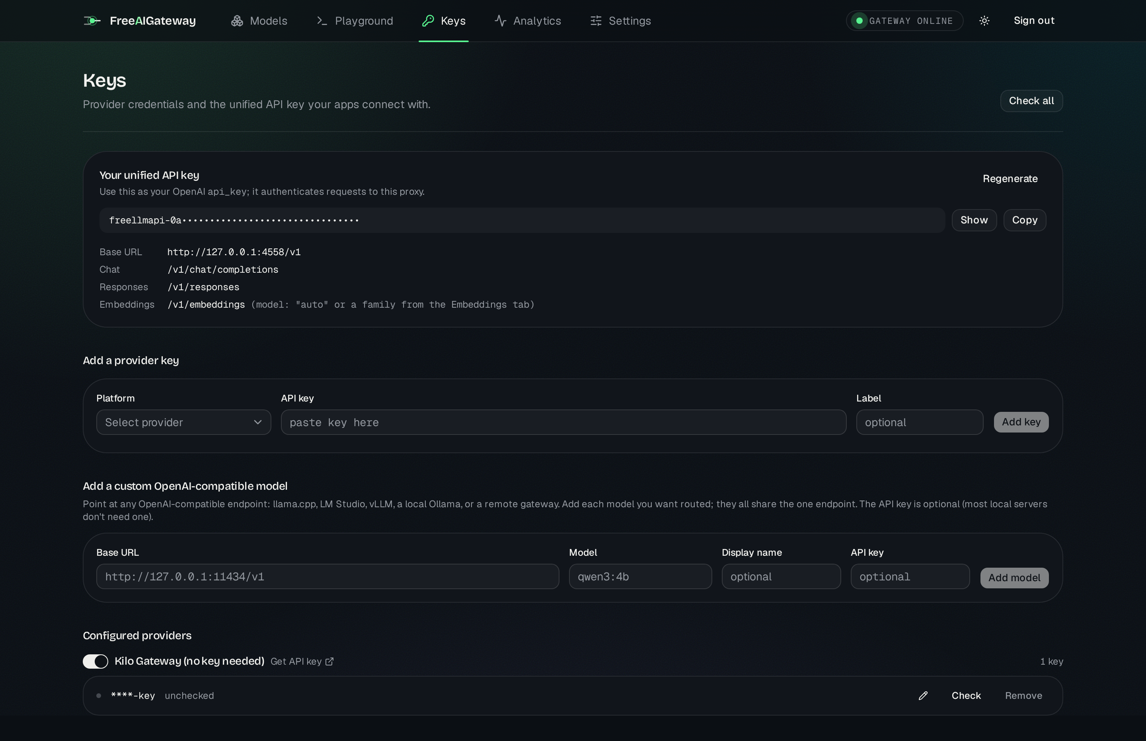This screenshot has width=1146, height=741.
Task: Regenerate the unified API key
Action: click(x=1010, y=178)
